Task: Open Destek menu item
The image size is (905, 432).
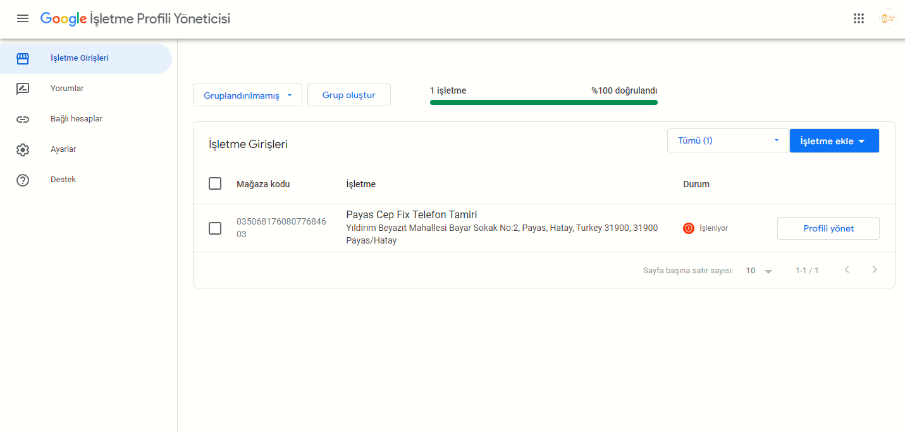Action: pyautogui.click(x=86, y=180)
